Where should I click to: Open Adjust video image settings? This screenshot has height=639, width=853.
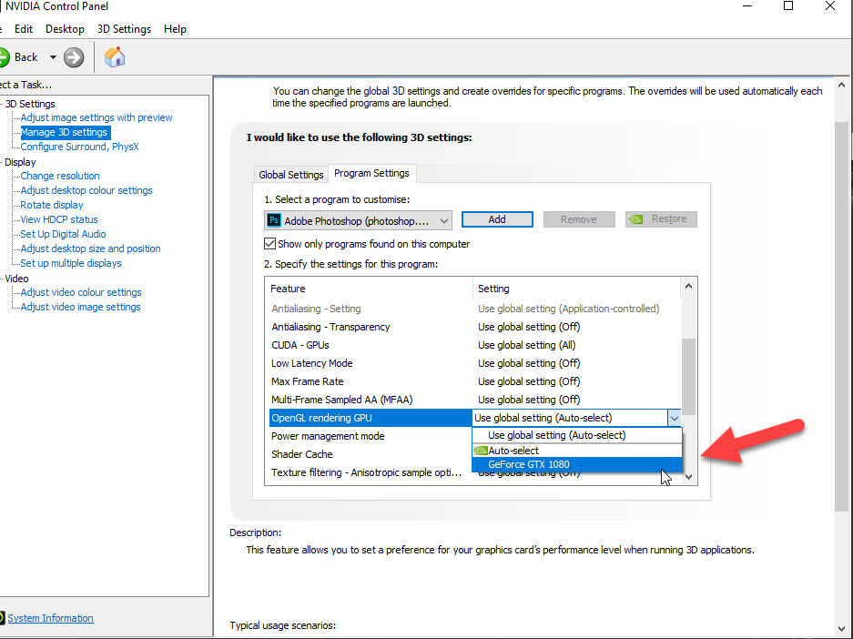pyautogui.click(x=80, y=307)
